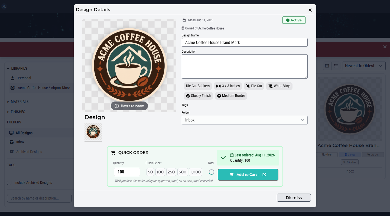Select quick quantity 1,000

tap(196, 172)
